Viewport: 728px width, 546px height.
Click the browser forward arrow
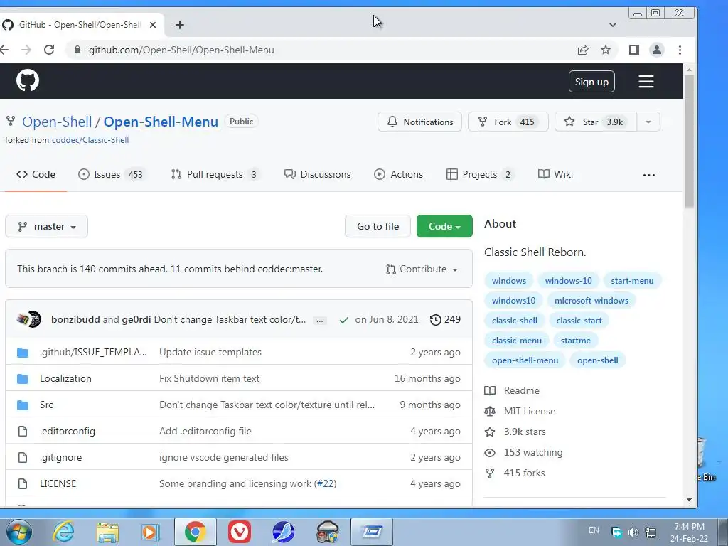[26, 50]
